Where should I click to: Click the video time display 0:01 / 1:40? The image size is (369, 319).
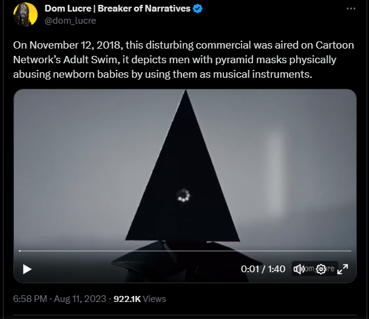263,269
